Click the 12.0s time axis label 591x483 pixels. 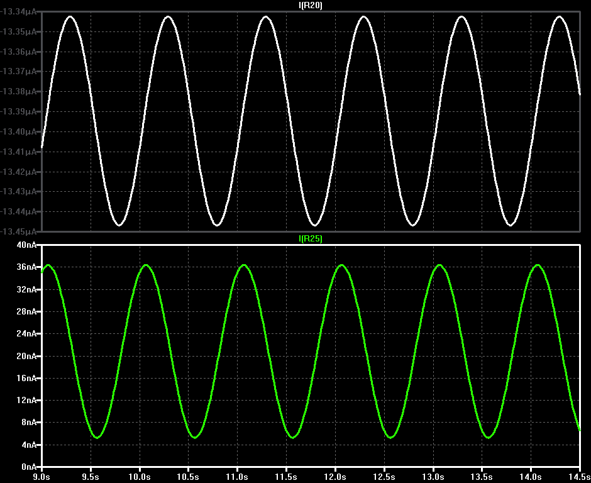[335, 477]
